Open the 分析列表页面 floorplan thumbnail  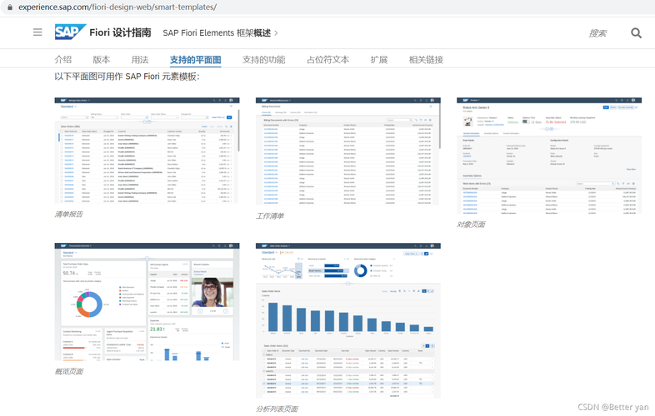[x=348, y=320]
